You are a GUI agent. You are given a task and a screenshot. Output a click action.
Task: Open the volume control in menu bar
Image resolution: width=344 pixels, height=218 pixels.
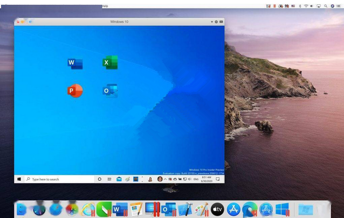click(x=313, y=6)
